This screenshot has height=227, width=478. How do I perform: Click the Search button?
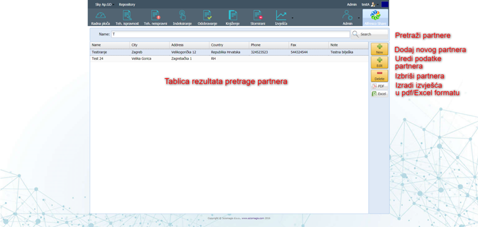370,35
